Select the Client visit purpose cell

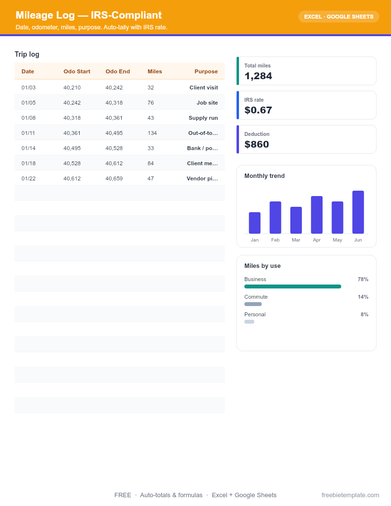(x=204, y=88)
